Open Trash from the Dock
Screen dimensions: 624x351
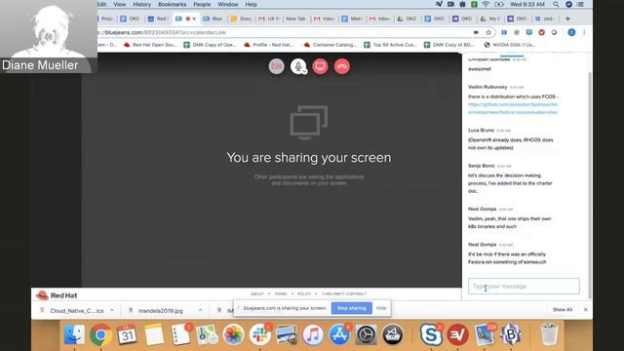point(549,334)
